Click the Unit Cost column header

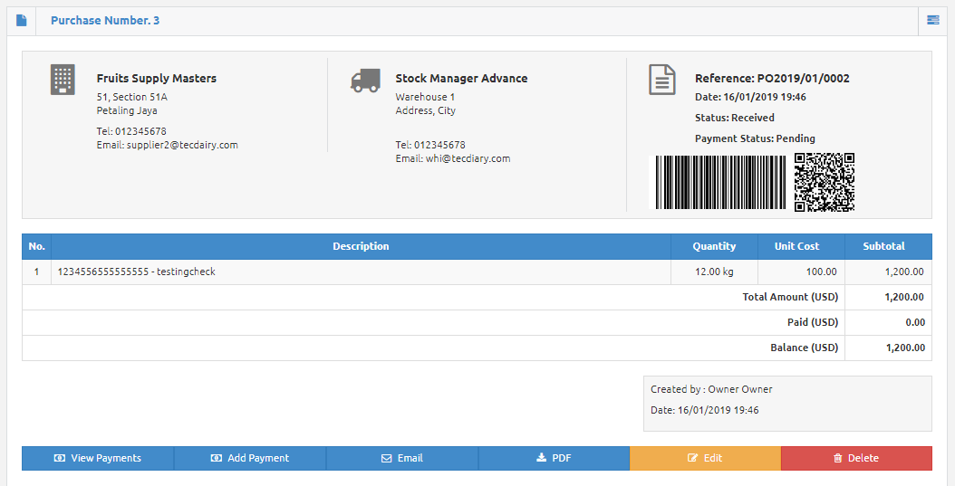796,246
